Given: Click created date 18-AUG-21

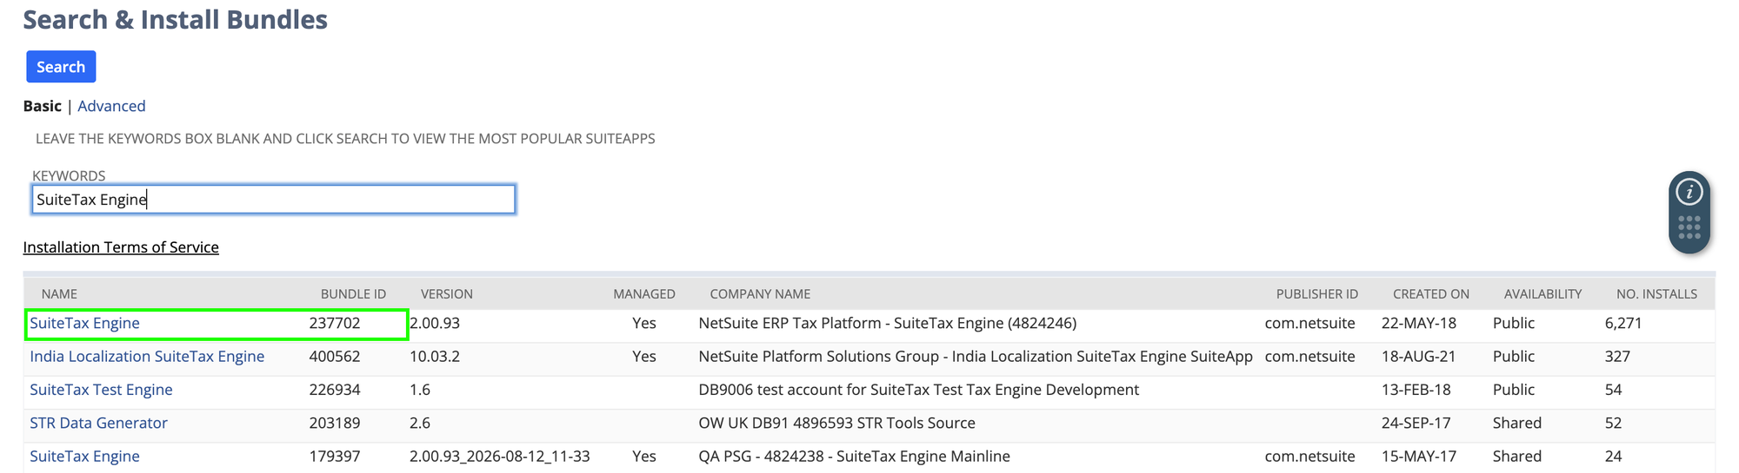Looking at the screenshot, I should (1419, 357).
